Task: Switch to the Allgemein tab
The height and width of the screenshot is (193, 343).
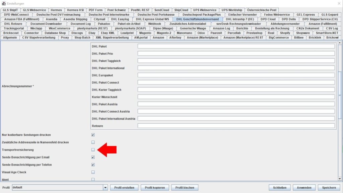Action: (10, 38)
